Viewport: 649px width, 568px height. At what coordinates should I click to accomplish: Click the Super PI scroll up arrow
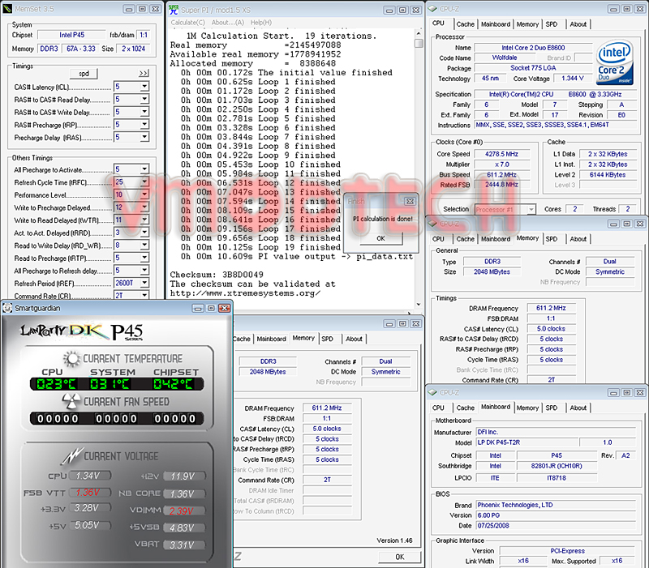point(419,33)
